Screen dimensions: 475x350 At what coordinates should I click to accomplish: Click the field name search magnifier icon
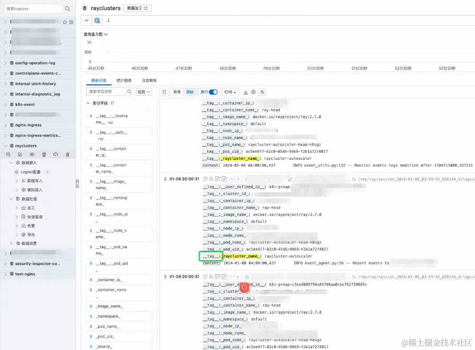tap(129, 92)
